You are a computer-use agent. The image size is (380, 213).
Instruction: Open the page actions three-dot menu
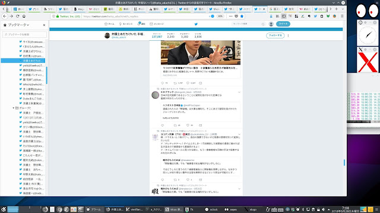point(230,16)
